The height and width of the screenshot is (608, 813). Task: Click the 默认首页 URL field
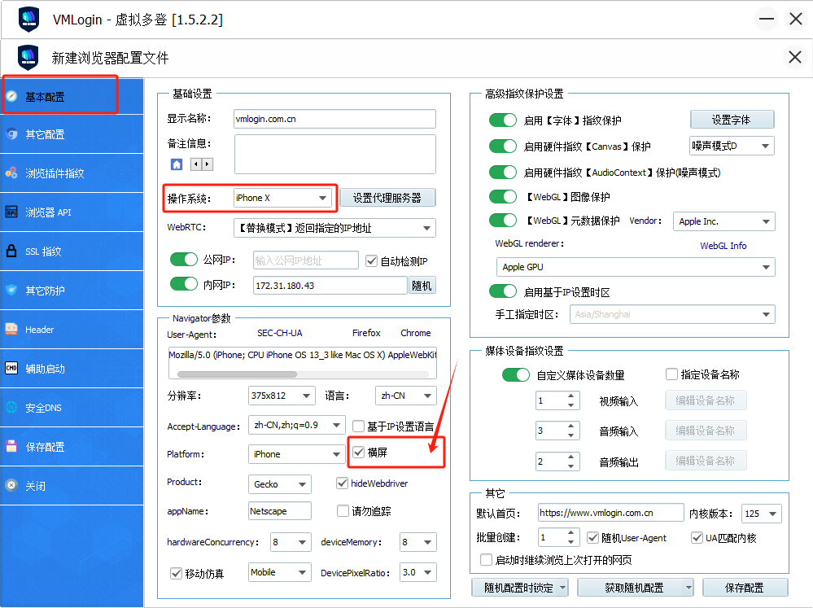pyautogui.click(x=611, y=513)
